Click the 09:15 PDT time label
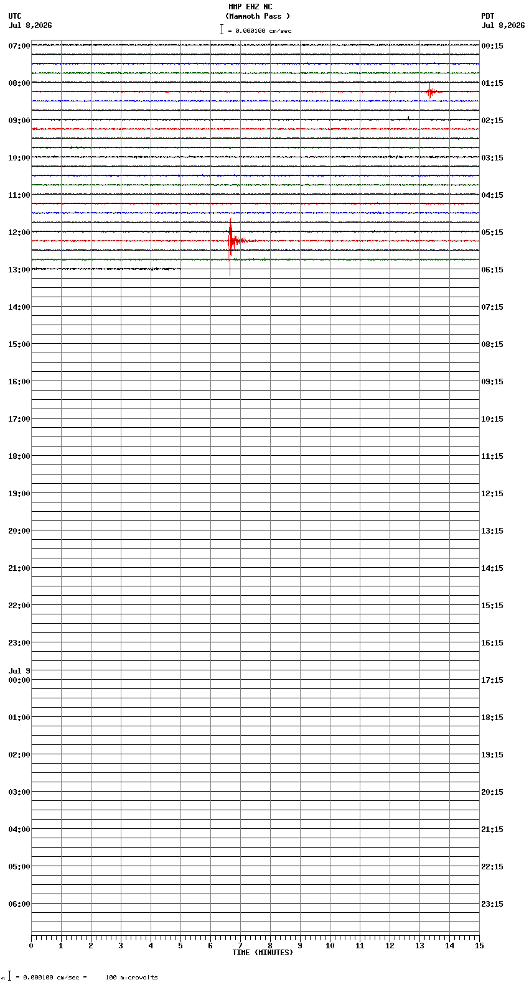529x985 pixels. (492, 382)
